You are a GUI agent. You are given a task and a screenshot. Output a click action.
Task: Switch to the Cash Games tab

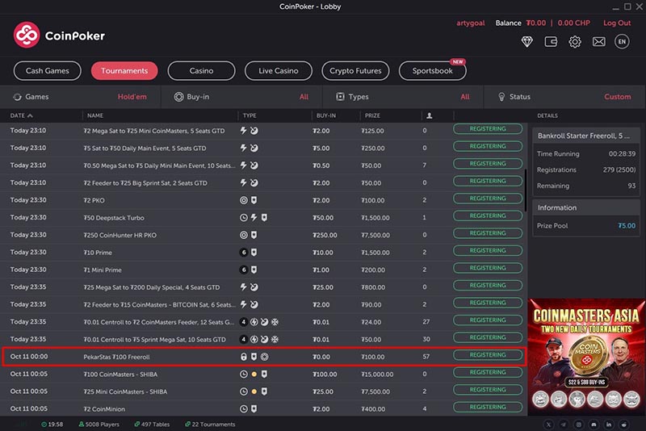point(48,71)
